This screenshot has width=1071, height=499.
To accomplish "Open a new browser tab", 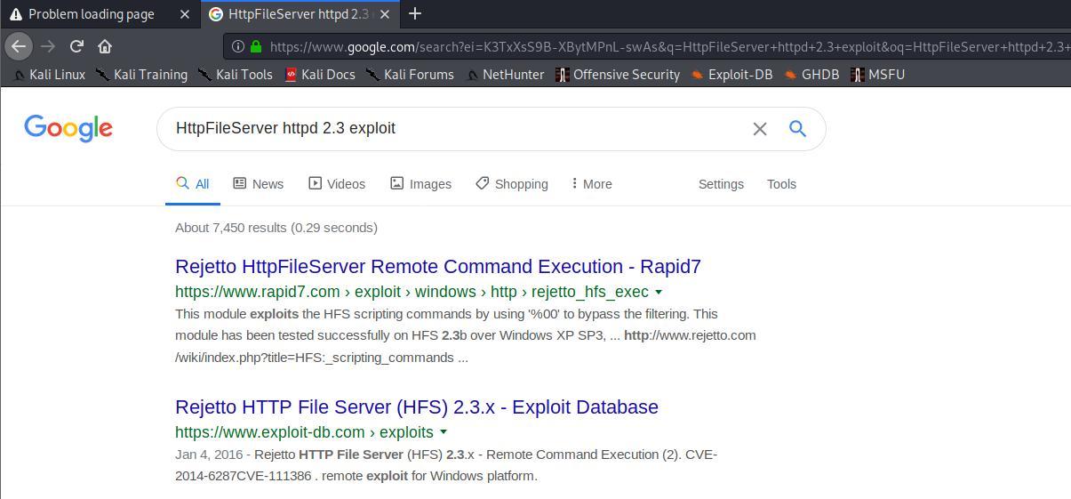I will click(x=415, y=13).
